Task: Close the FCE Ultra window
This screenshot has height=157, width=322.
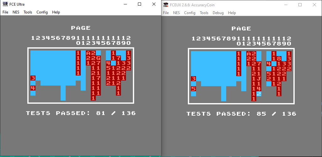Action: point(154,4)
